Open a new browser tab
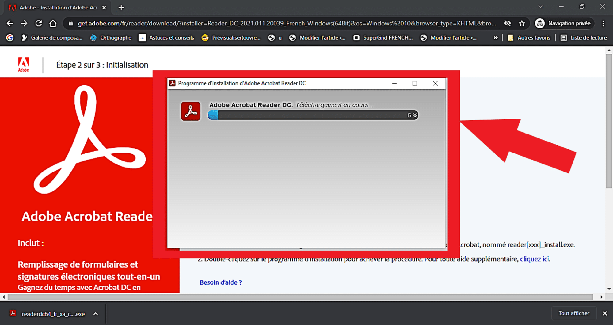 pyautogui.click(x=121, y=8)
